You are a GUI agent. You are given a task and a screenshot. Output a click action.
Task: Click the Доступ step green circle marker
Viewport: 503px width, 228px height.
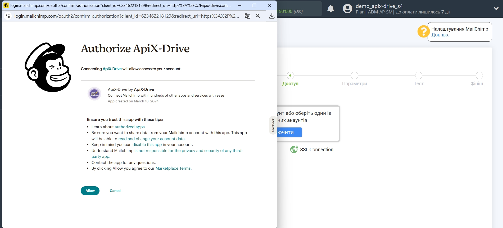coord(290,75)
